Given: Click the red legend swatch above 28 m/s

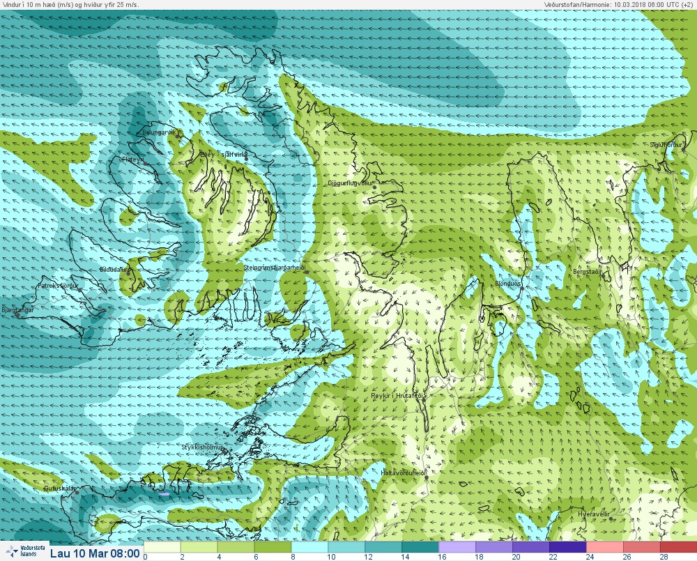Looking at the screenshot, I should click(x=678, y=547).
